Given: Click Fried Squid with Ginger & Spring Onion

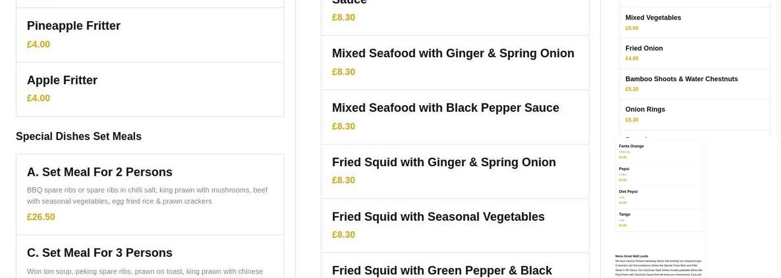Looking at the screenshot, I should click(443, 162).
